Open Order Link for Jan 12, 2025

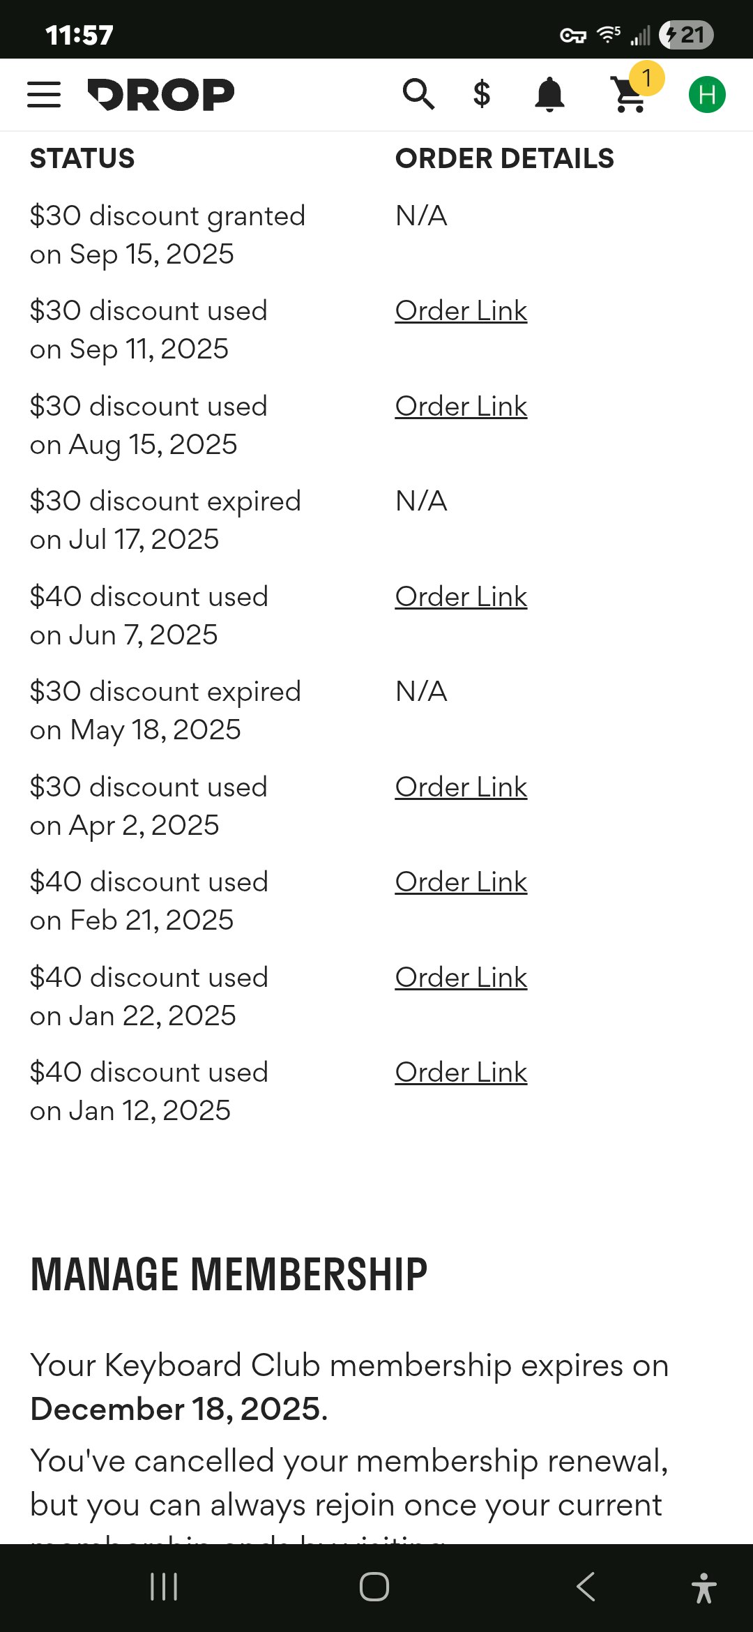pos(461,1073)
